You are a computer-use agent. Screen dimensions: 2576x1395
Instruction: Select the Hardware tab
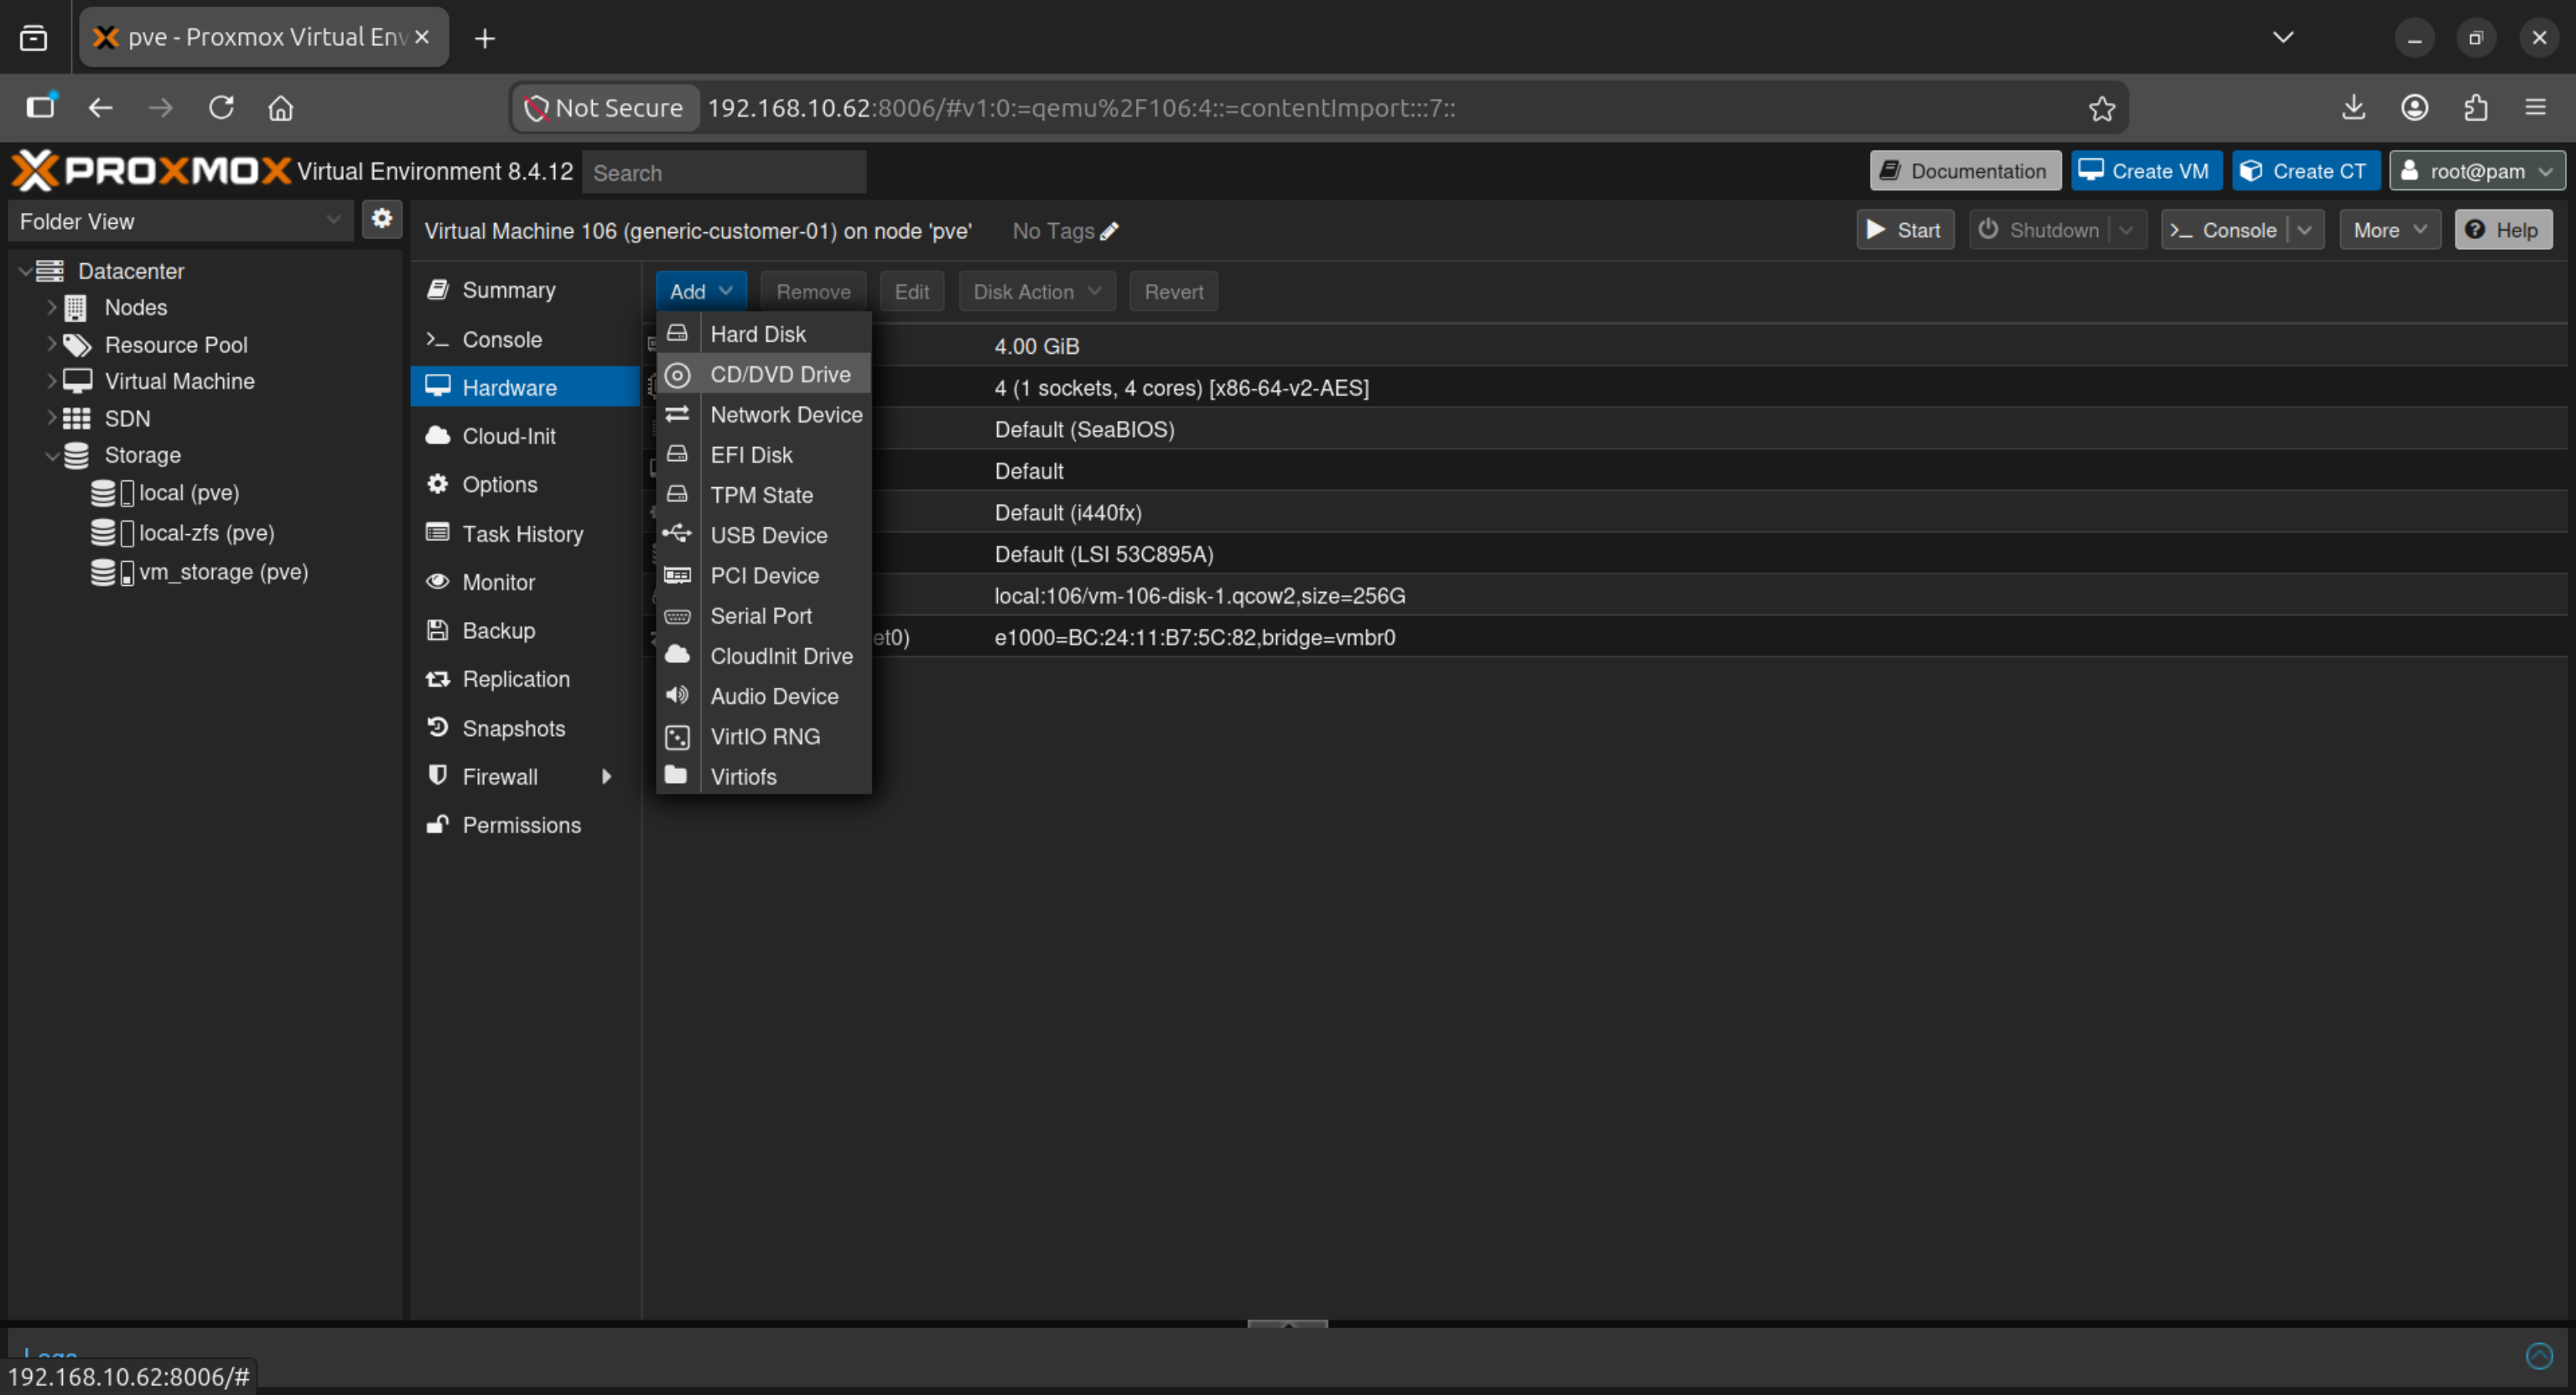pyautogui.click(x=525, y=387)
